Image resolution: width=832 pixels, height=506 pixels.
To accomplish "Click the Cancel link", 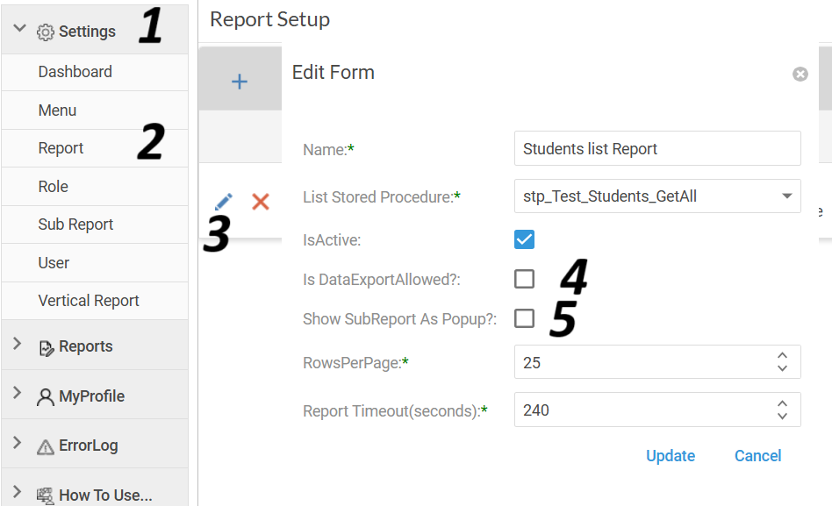I will [x=757, y=456].
